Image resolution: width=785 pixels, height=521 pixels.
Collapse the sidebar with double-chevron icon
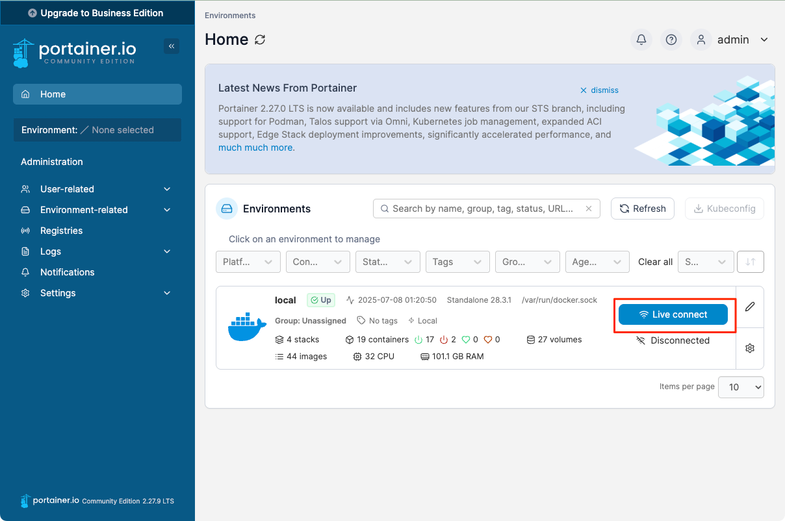pyautogui.click(x=172, y=46)
